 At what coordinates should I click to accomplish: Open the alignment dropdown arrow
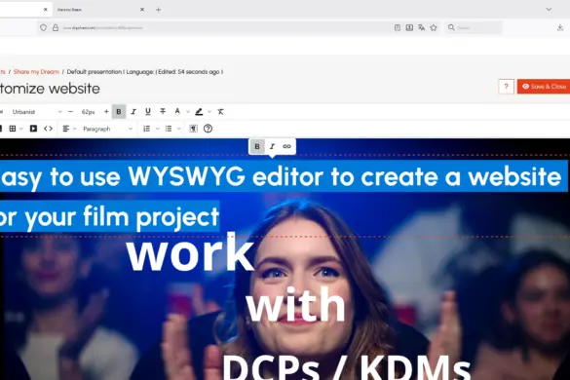[74, 129]
